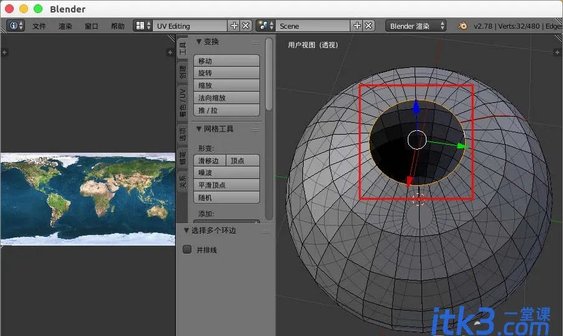The width and height of the screenshot is (563, 336).
Task: Open the 文件 menu
Action: click(x=39, y=26)
